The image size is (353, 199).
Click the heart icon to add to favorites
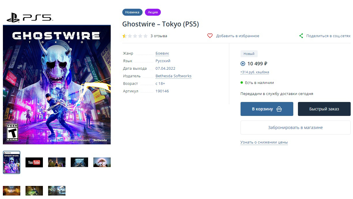[210, 36]
